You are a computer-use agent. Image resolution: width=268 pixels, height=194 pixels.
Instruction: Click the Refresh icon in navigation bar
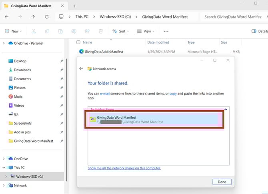coord(47,17)
